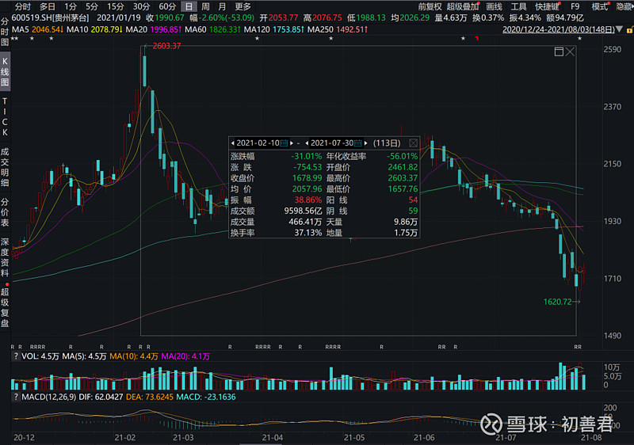Step start date 2021-02-10 forward
Viewport: 634px width, 445px height.
click(x=292, y=143)
